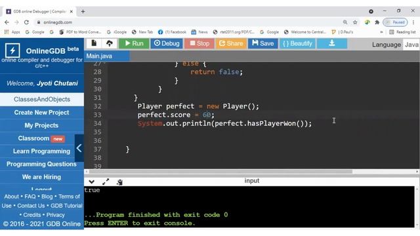The image size is (420, 236).
Task: Open the FAQ link
Action: click(30, 197)
